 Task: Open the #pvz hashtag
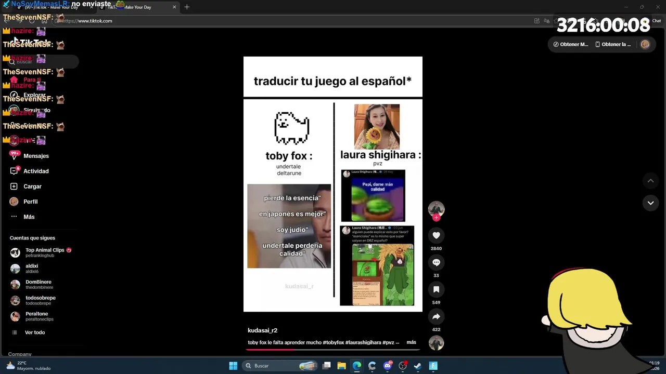(x=388, y=342)
